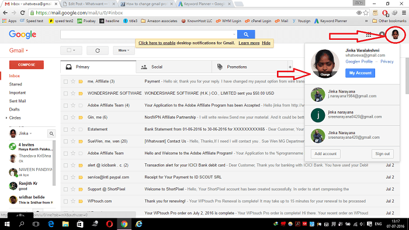
Task: Select the icicibank alert email checkbox
Action: coord(65,166)
